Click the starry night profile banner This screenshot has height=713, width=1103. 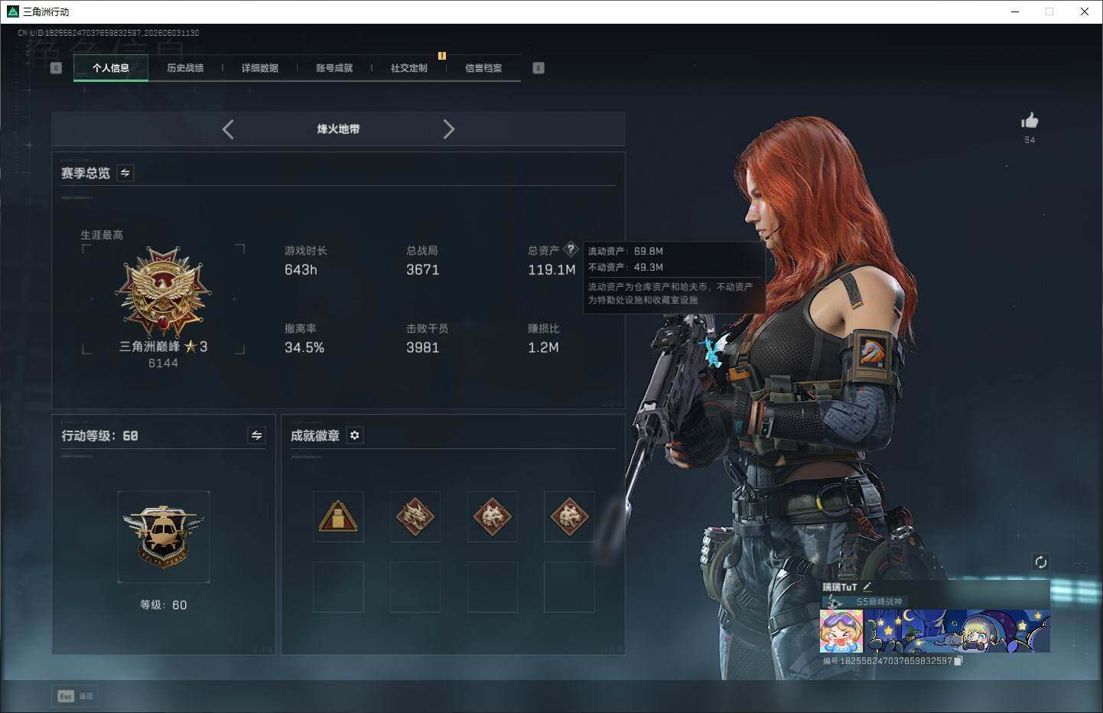pos(957,631)
